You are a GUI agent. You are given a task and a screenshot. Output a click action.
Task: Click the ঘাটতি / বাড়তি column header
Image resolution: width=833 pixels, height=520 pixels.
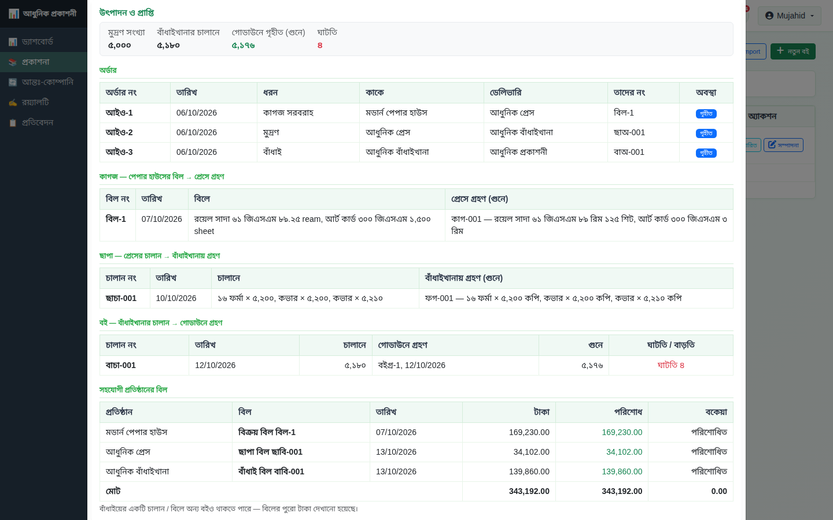pos(671,345)
